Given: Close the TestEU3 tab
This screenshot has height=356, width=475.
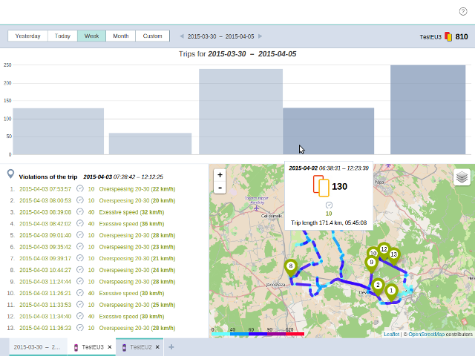Looking at the screenshot, I should click(110, 347).
